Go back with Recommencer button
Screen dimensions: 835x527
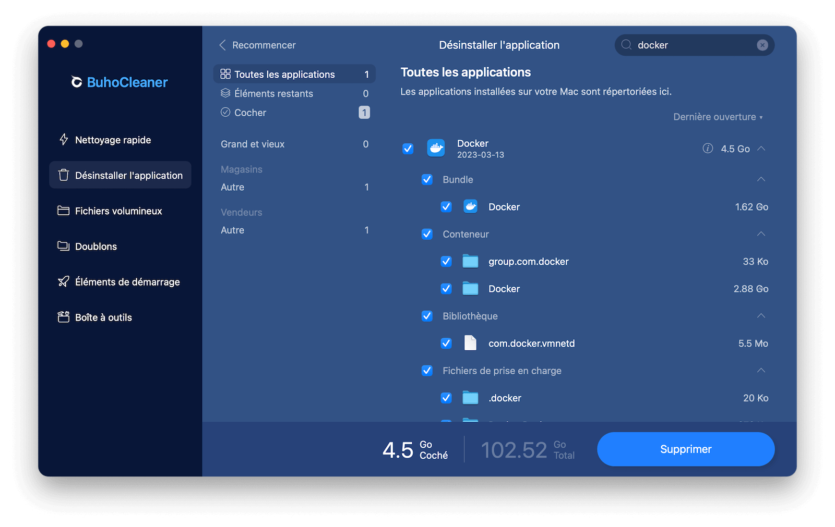[x=257, y=45]
